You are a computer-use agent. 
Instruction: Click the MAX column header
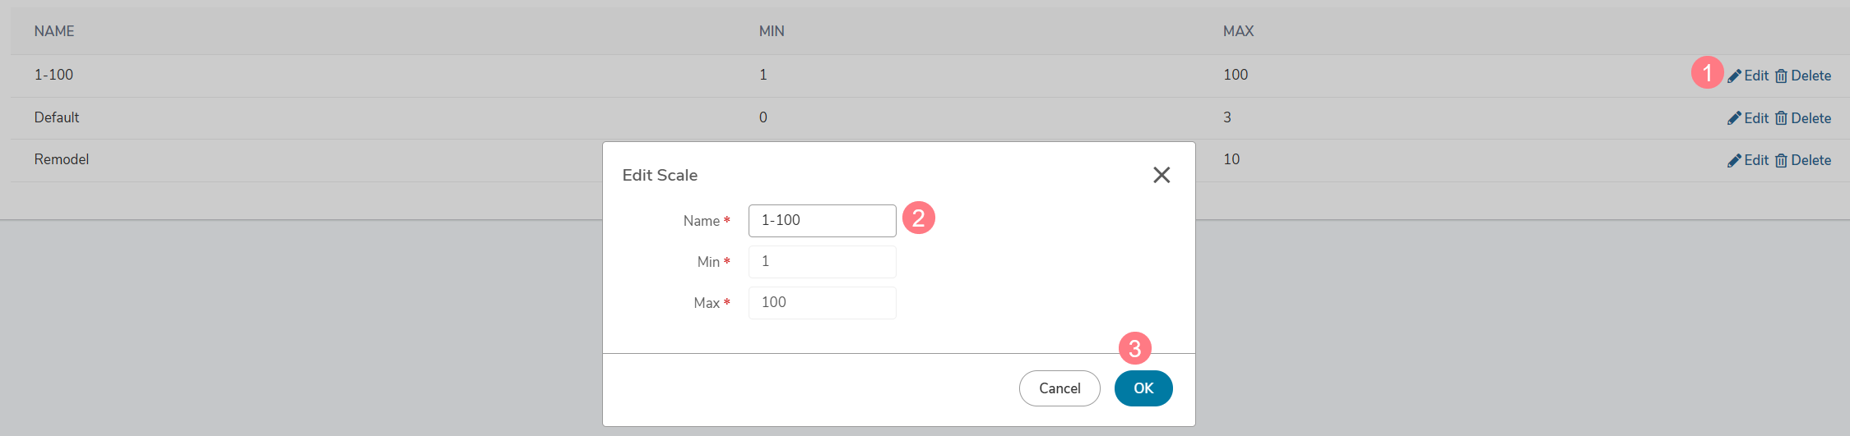1238,31
